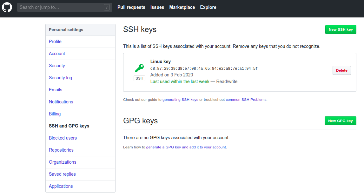Select SSH and GPG keys in sidebar
This screenshot has height=196, width=364.
(80, 126)
